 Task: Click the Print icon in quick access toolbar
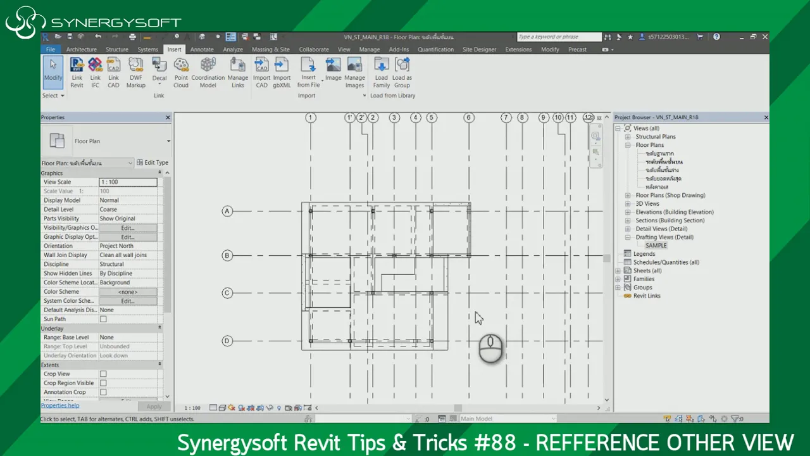(131, 37)
